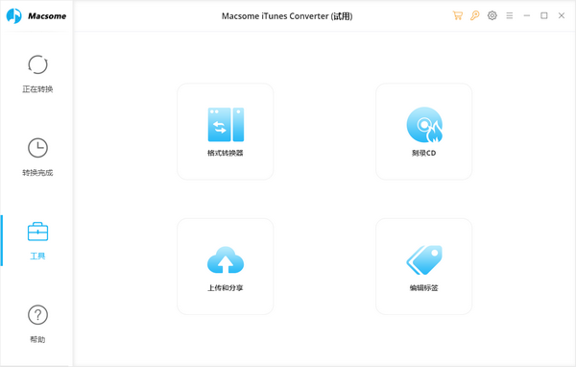Click the shopping cart purchase icon
576x367 pixels.
point(457,15)
